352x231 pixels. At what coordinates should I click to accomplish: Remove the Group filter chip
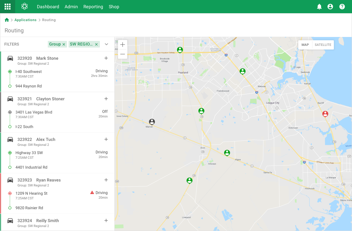[64, 44]
